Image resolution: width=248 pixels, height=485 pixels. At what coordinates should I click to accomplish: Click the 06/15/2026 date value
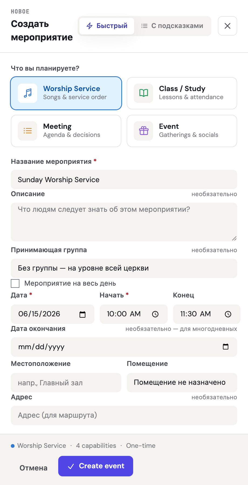[x=39, y=314]
